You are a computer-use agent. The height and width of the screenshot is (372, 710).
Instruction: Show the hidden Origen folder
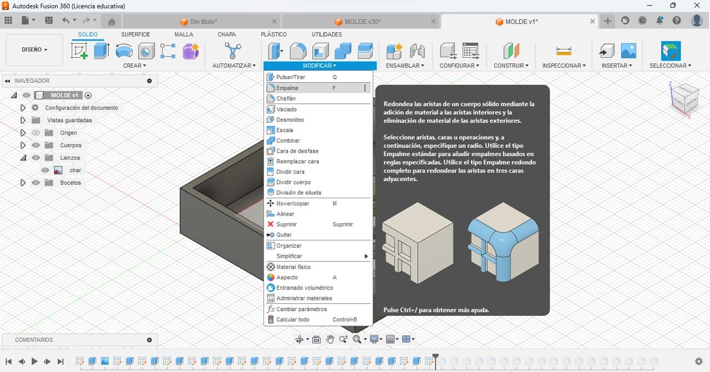coord(36,133)
